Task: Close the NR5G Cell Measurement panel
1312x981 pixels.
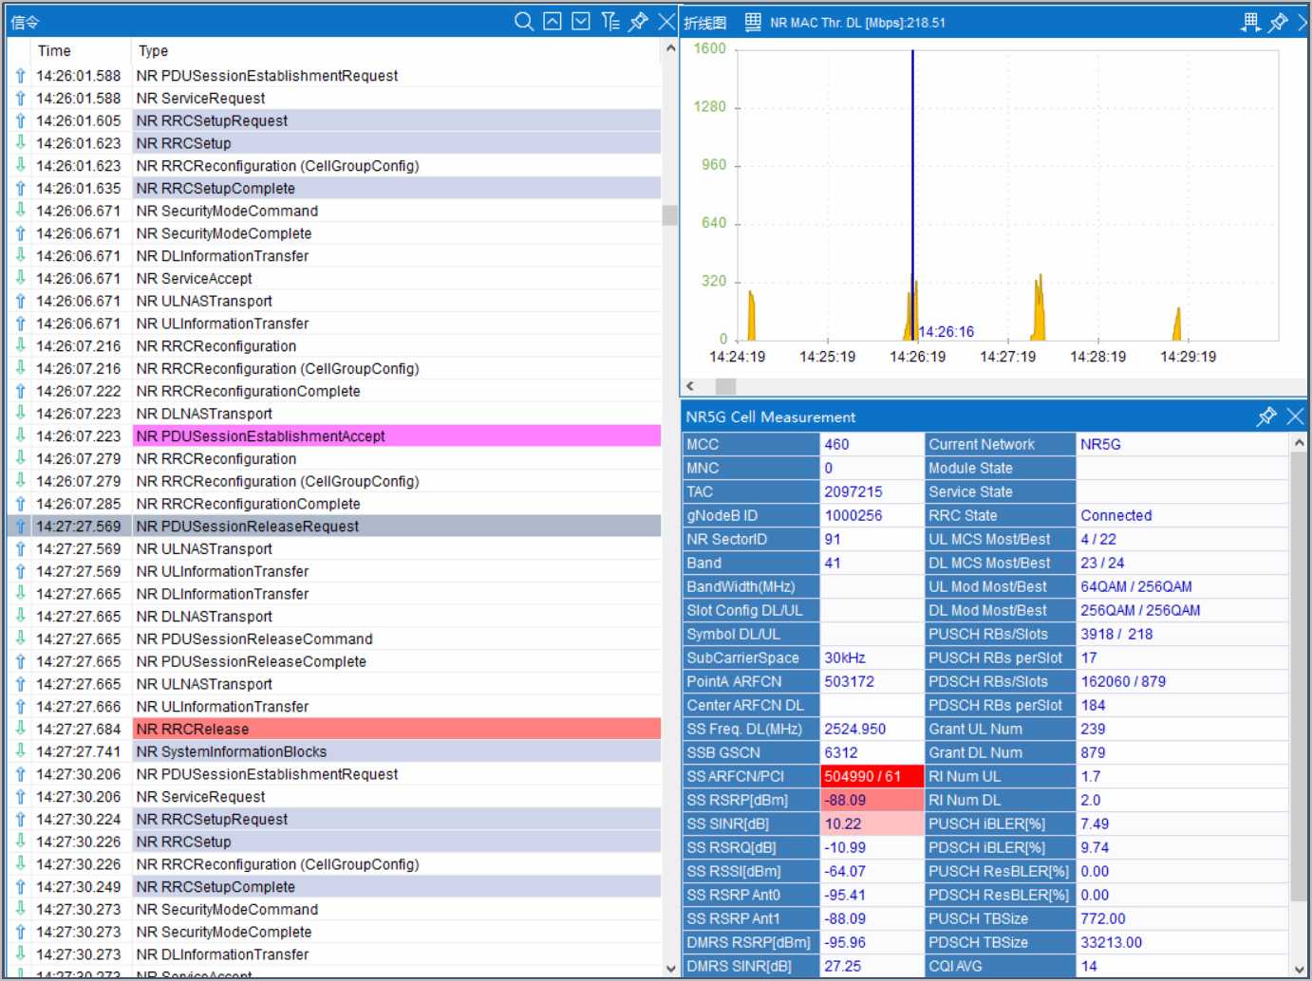Action: [x=1295, y=416]
